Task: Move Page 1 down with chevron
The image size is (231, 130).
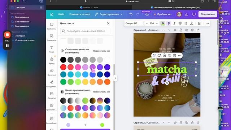Action: pos(169,30)
